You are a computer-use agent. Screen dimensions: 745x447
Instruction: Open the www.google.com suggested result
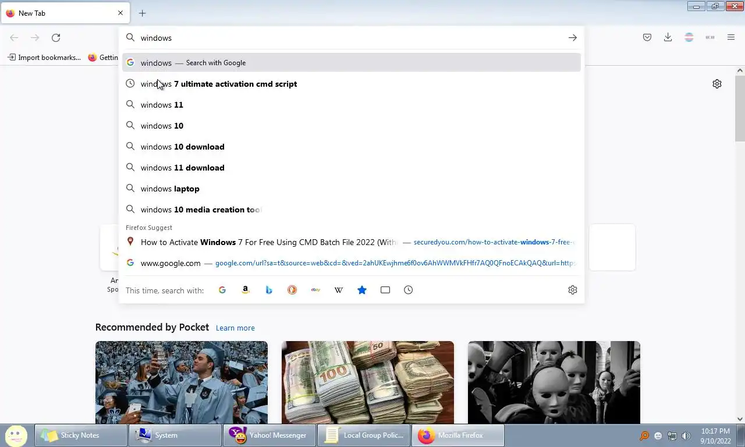pos(352,263)
